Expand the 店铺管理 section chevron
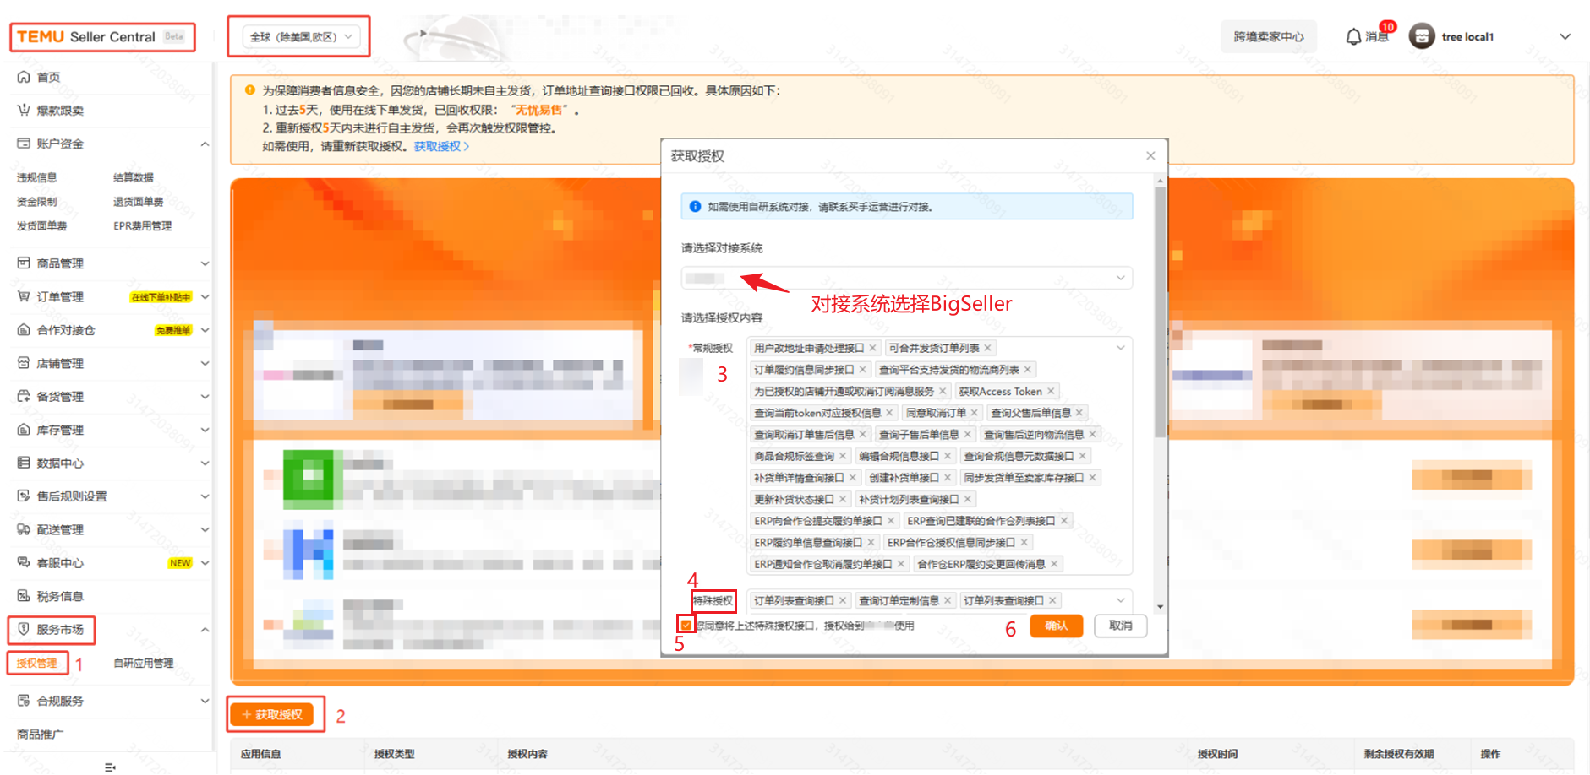This screenshot has width=1590, height=775. point(205,363)
